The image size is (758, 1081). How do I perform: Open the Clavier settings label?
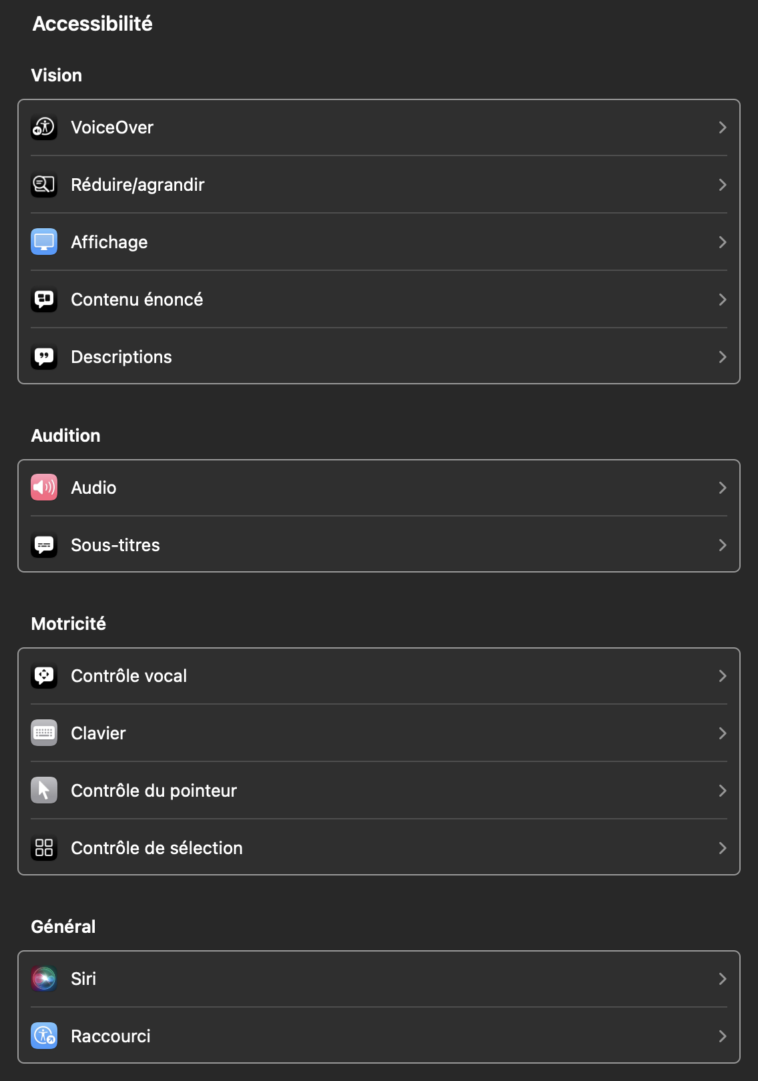[x=98, y=733]
